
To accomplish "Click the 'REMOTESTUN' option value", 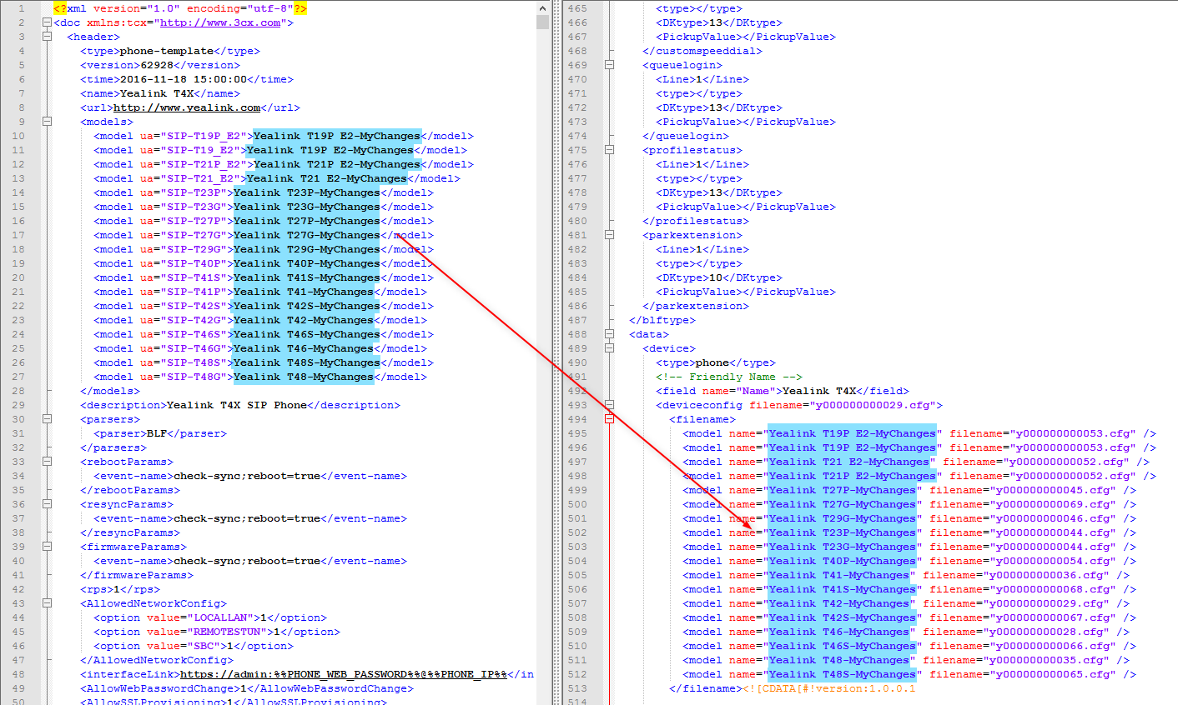I will coord(227,632).
